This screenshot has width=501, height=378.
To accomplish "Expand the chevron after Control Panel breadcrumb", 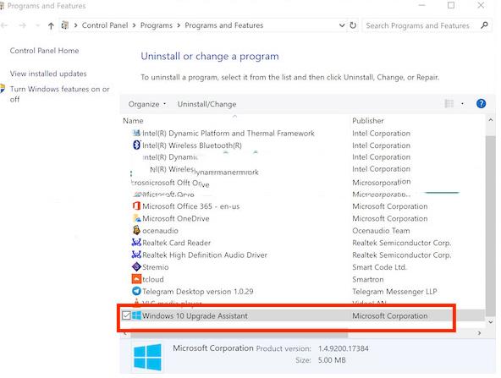I will coord(134,25).
